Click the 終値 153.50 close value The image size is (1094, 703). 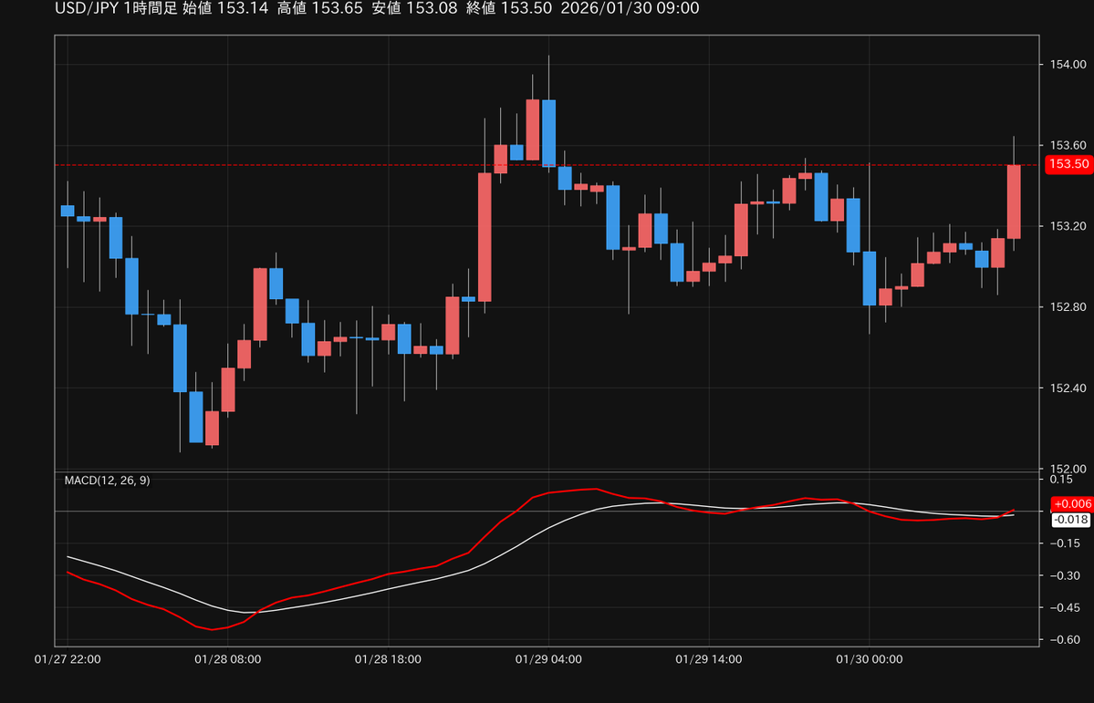pyautogui.click(x=509, y=8)
